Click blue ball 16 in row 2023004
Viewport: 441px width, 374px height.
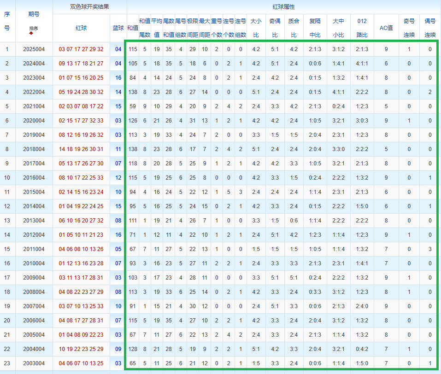pos(118,78)
